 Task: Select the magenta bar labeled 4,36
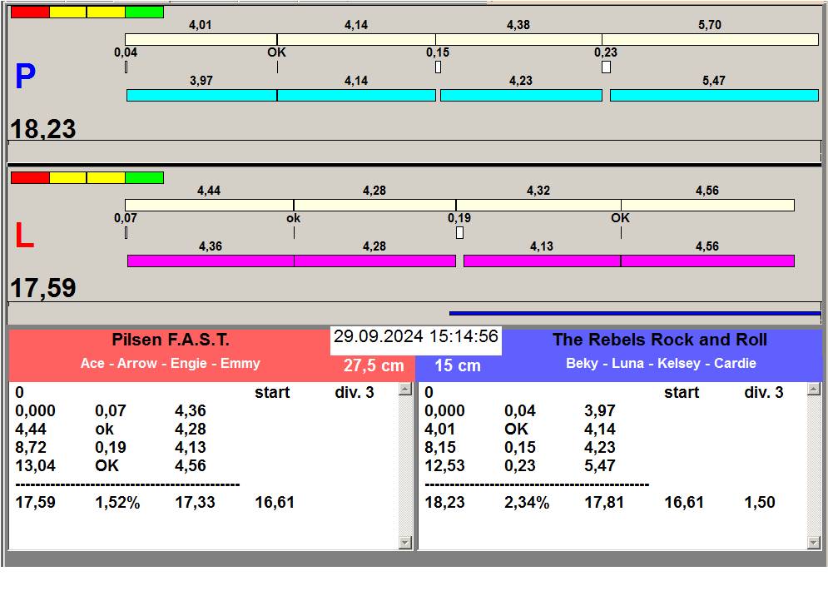pyautogui.click(x=211, y=261)
